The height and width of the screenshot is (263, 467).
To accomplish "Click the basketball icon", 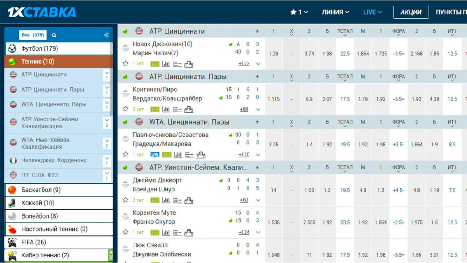I will pos(12,190).
